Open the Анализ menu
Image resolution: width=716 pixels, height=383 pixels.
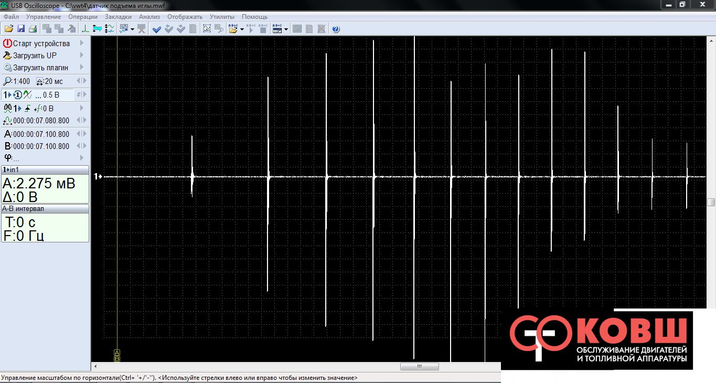pos(149,17)
